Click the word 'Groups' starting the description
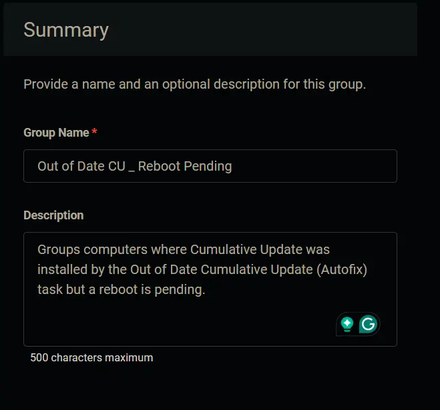 pyautogui.click(x=59, y=250)
